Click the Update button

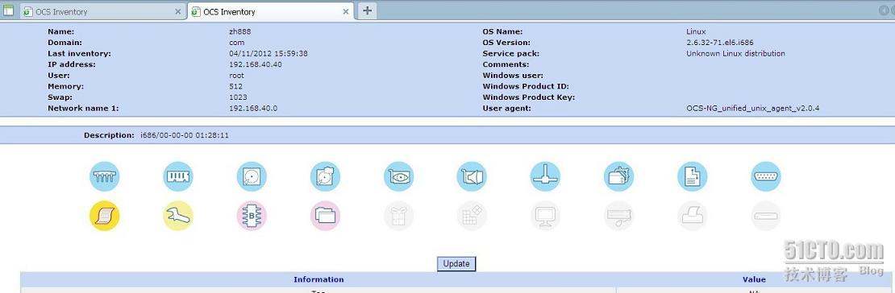coord(456,263)
